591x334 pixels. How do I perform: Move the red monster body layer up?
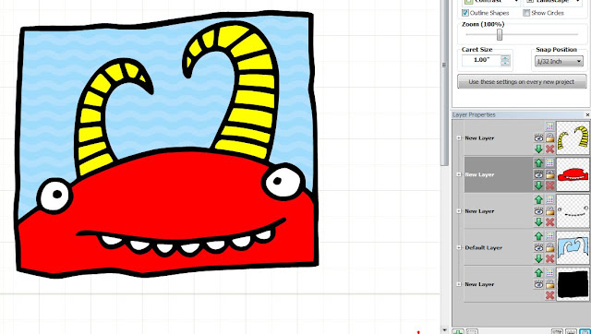tap(538, 162)
